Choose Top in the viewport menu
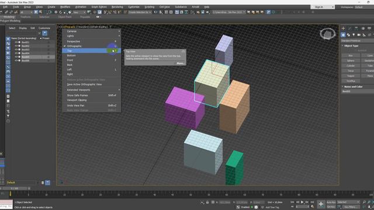The image size is (374, 210). (91, 51)
